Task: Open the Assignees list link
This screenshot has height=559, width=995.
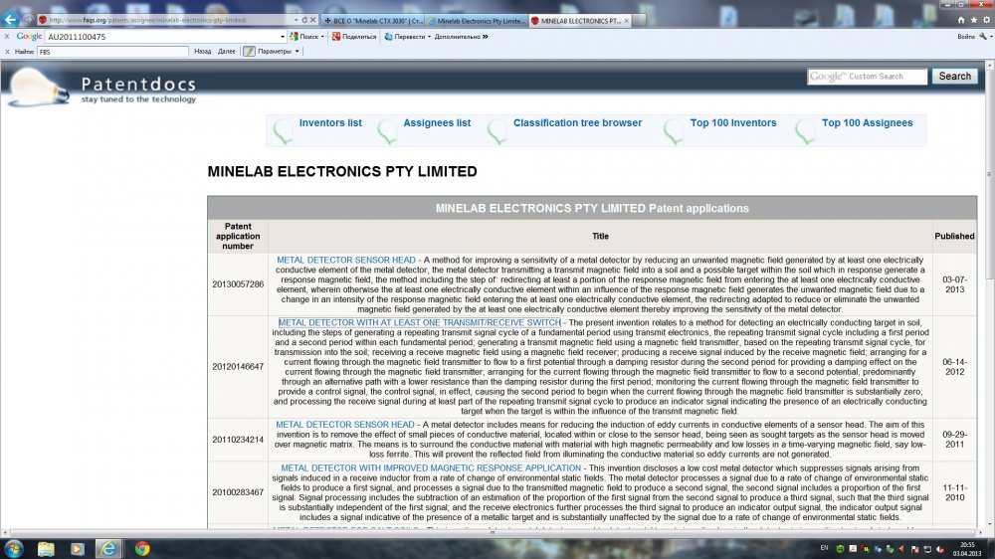Action: (437, 123)
